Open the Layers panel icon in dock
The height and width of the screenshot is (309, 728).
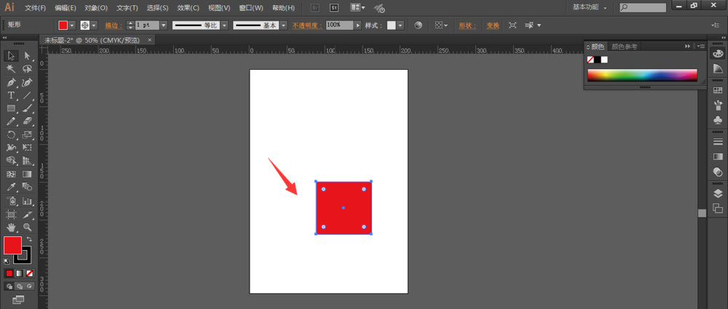pyautogui.click(x=717, y=193)
